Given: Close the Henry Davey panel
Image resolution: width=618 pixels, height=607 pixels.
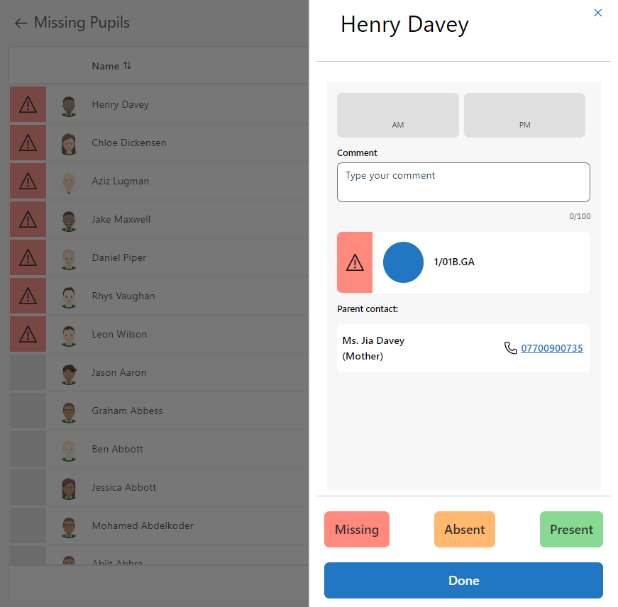Looking at the screenshot, I should pyautogui.click(x=597, y=13).
